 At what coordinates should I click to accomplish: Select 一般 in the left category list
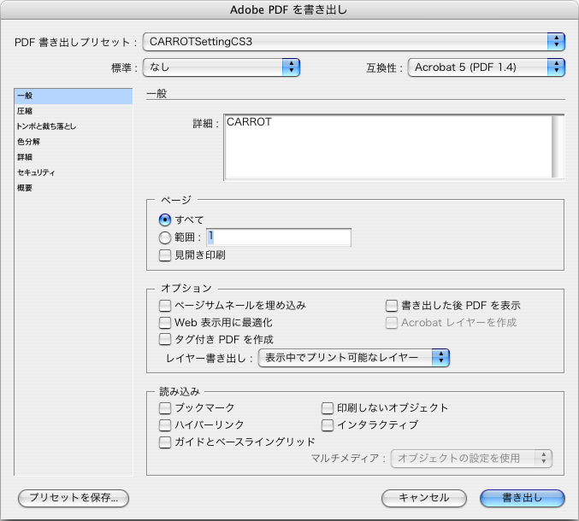click(x=74, y=96)
